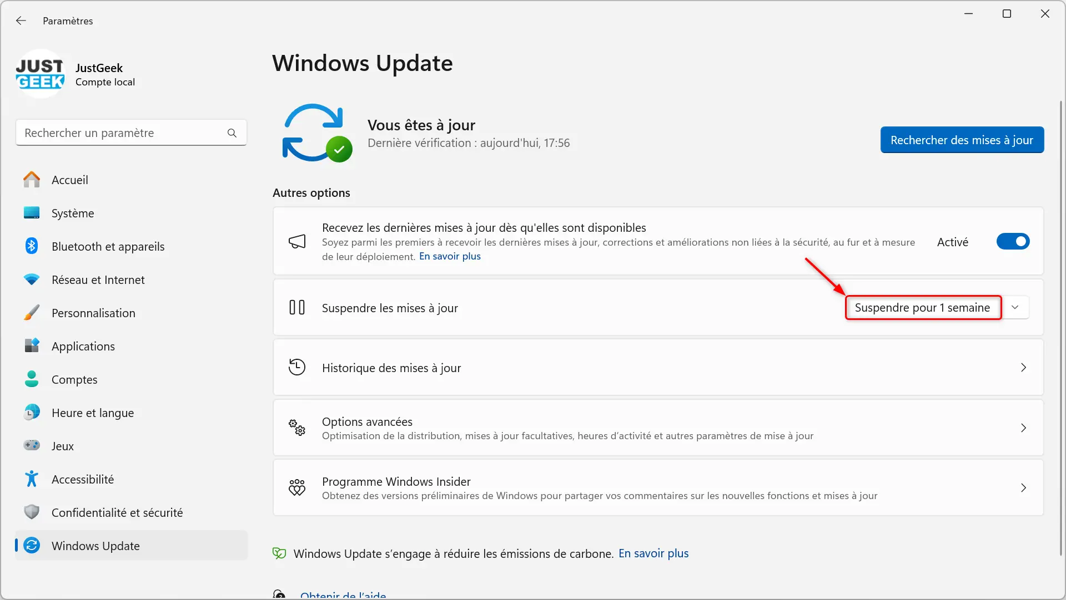This screenshot has width=1066, height=600.
Task: Click the JustGeek profile avatar
Action: tap(40, 74)
